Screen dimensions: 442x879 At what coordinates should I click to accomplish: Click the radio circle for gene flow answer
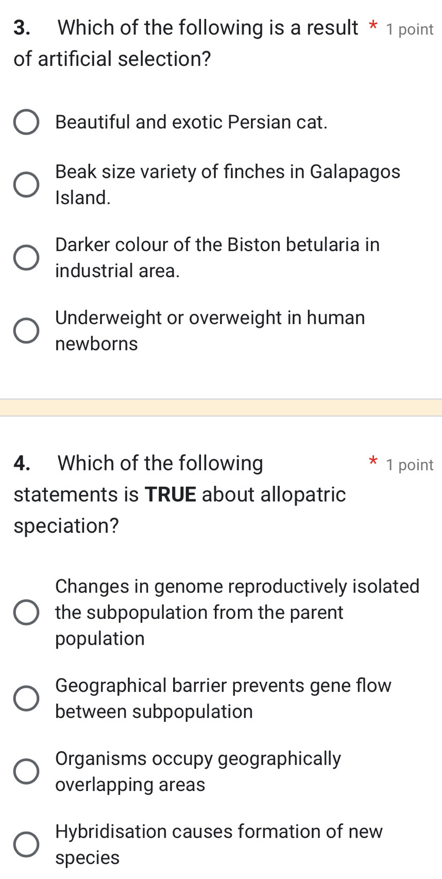26,698
